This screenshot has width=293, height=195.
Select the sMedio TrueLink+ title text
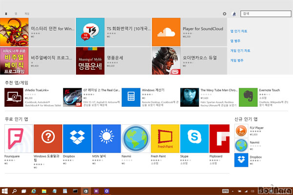37,90
